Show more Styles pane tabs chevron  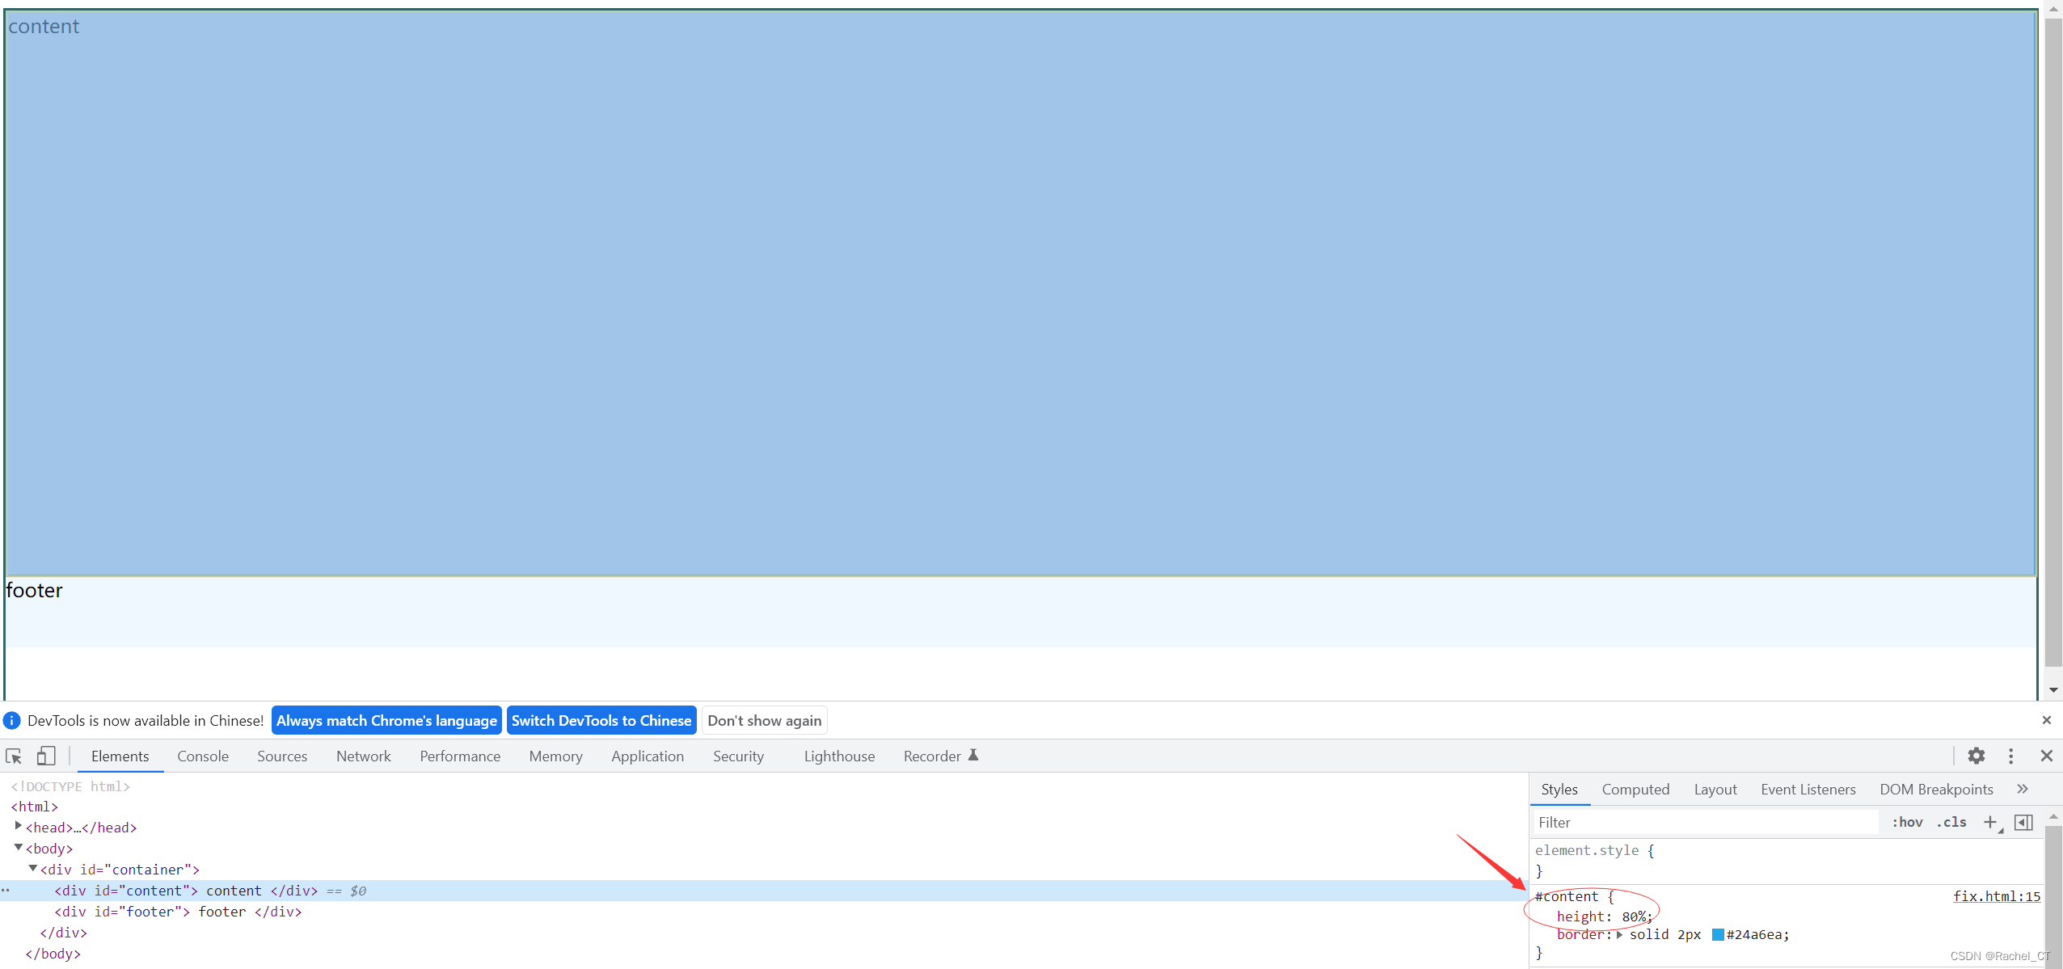(x=2023, y=789)
